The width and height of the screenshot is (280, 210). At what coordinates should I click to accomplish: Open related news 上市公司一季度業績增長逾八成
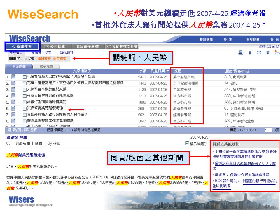[244, 154]
